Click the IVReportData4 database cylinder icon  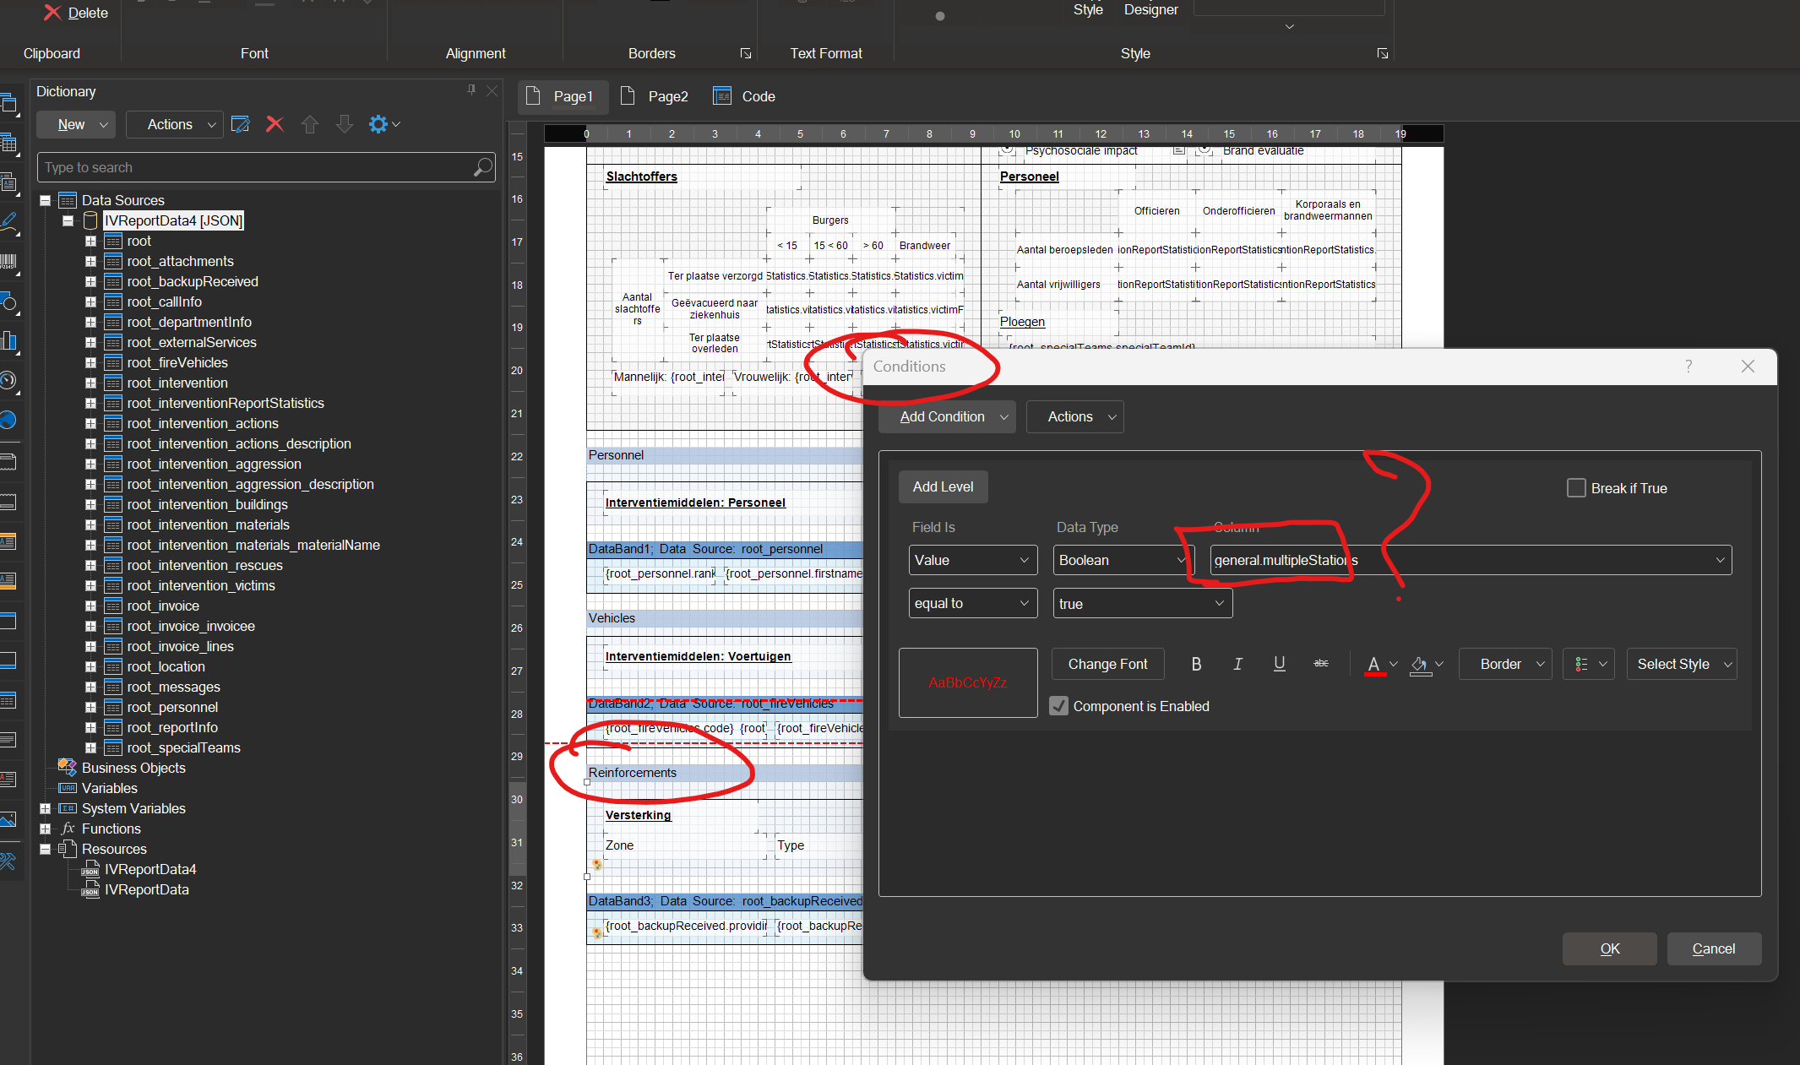point(91,220)
